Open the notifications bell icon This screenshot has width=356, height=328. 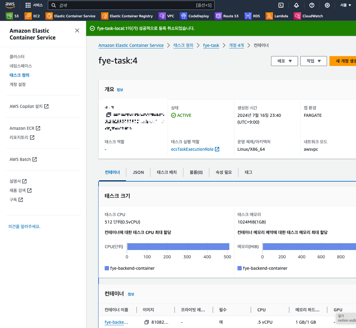(x=296, y=5)
